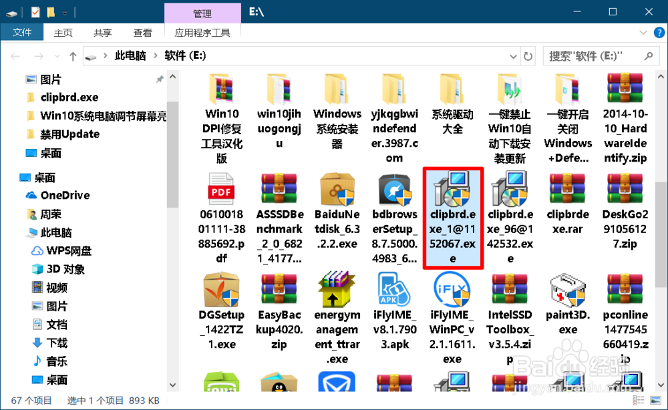Open the Help question mark icon

659,32
